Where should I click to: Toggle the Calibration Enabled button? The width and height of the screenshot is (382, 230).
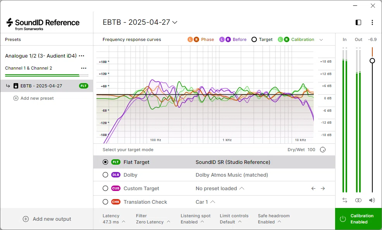tap(358, 219)
